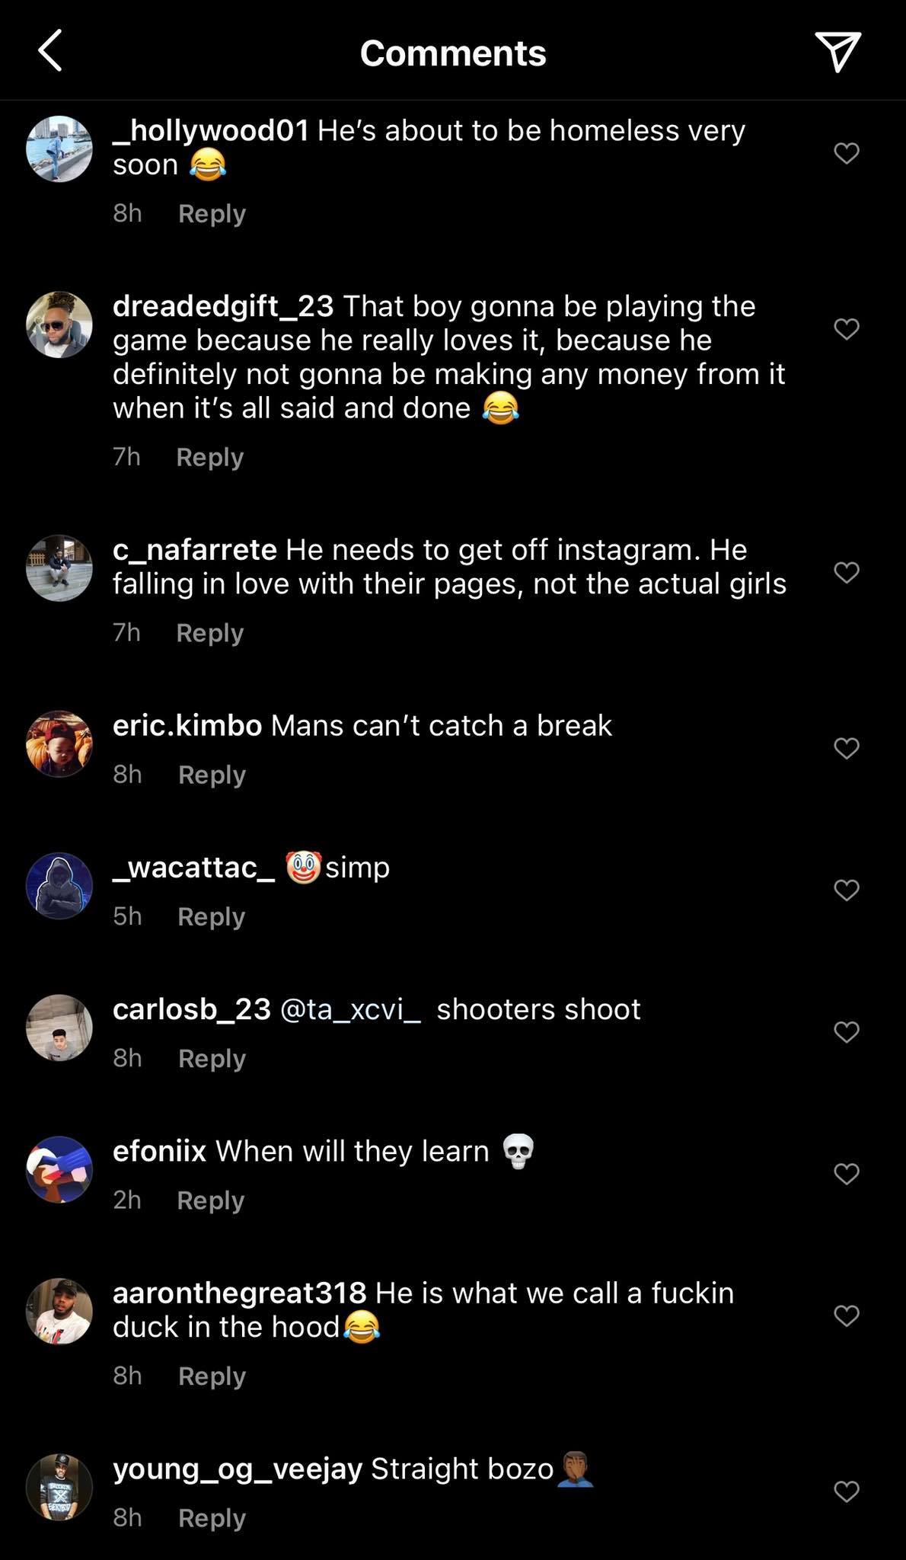
Task: Like carlosb_23's shooters shoot comment
Action: [847, 1031]
